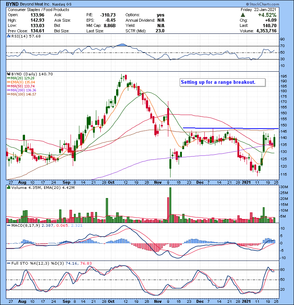The width and height of the screenshot is (294, 305).
Task: Click the High value 142.93
Action: click(x=37, y=20)
